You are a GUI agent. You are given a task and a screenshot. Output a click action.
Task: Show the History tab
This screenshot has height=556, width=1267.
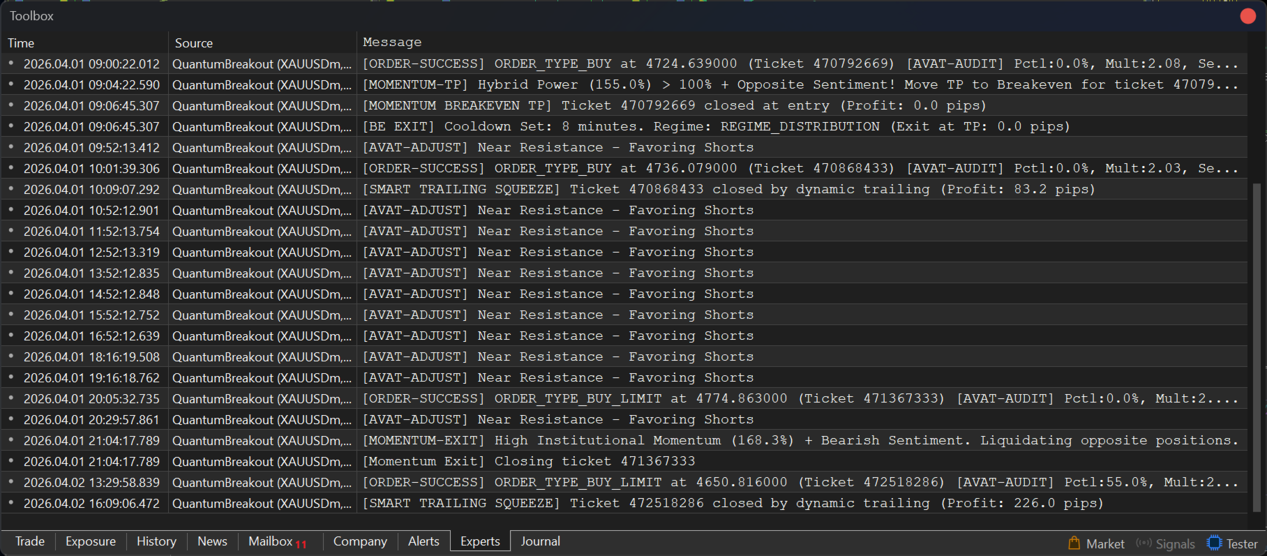tap(156, 541)
